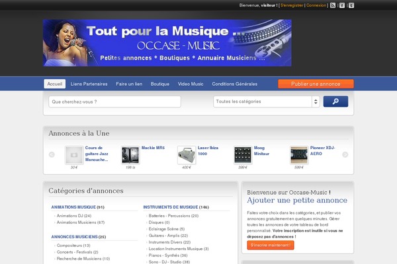Click the Laser Ibiza 1000 ad title
This screenshot has width=397, height=264.
[x=208, y=150]
